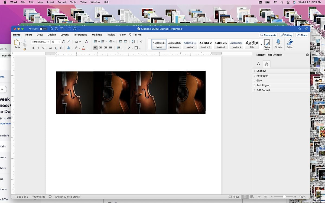The width and height of the screenshot is (325, 203).
Task: Apply the text highlight color pen
Action: coord(76,48)
